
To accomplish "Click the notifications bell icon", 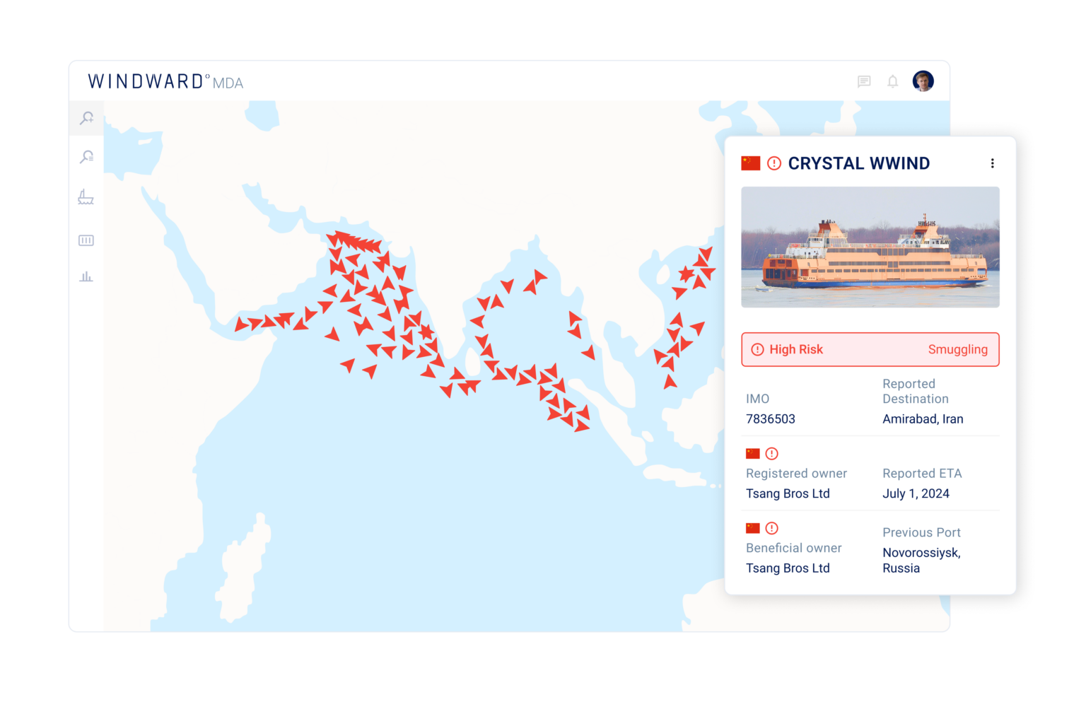I will tap(893, 81).
